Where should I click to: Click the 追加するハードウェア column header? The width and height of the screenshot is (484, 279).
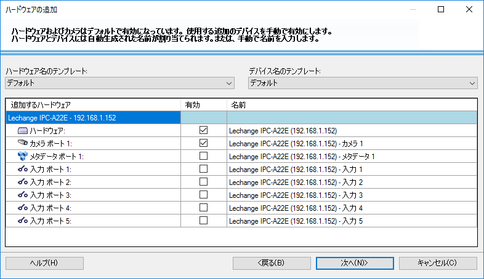pos(93,105)
